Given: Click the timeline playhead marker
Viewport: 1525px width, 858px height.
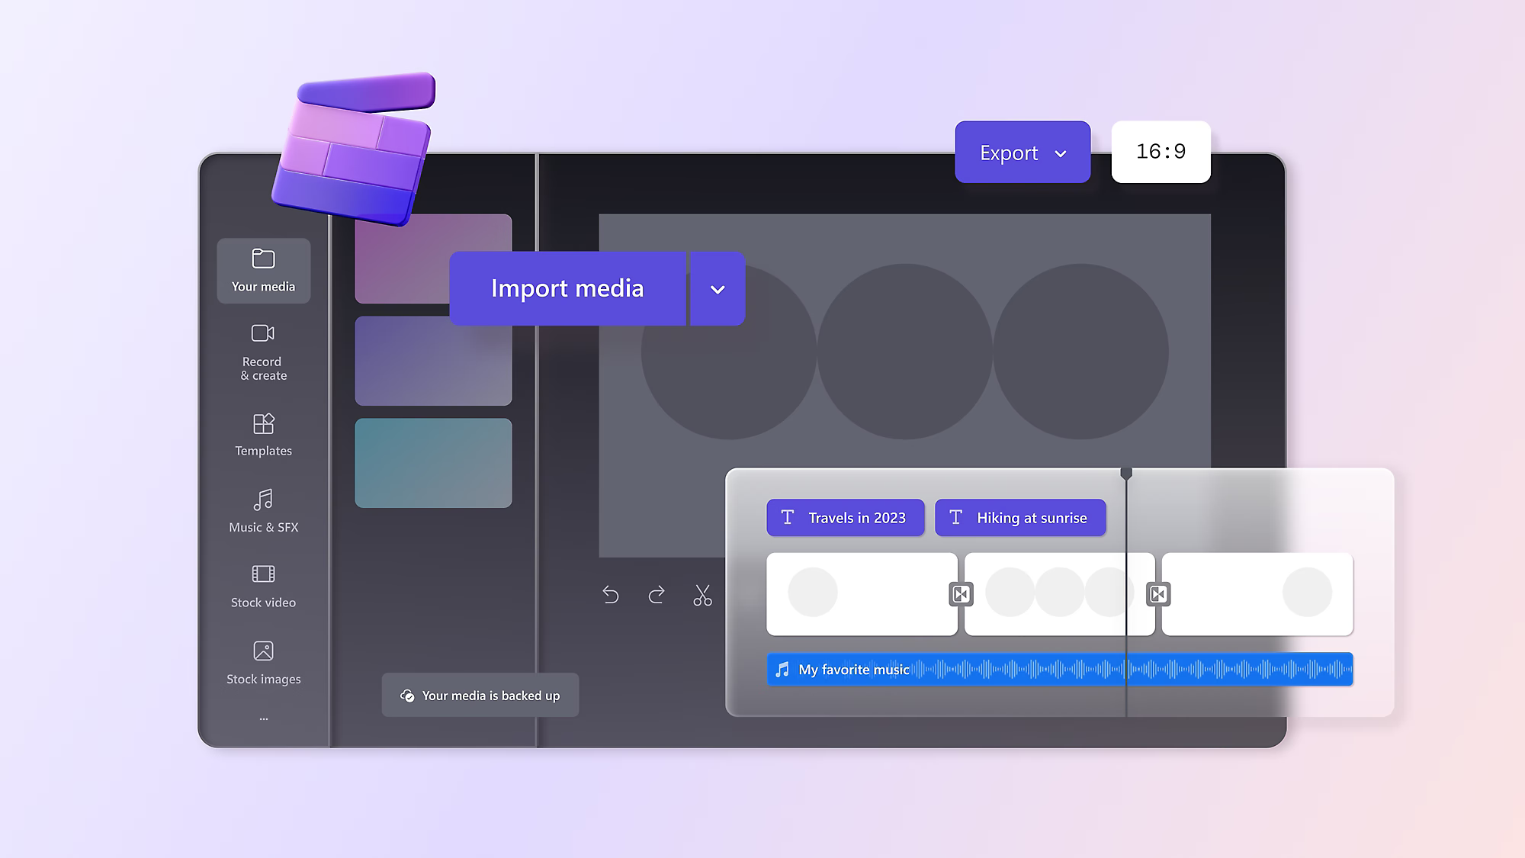Looking at the screenshot, I should [1126, 474].
